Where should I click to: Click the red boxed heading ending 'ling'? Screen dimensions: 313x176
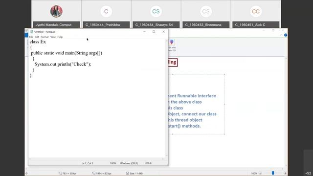coord(173,62)
